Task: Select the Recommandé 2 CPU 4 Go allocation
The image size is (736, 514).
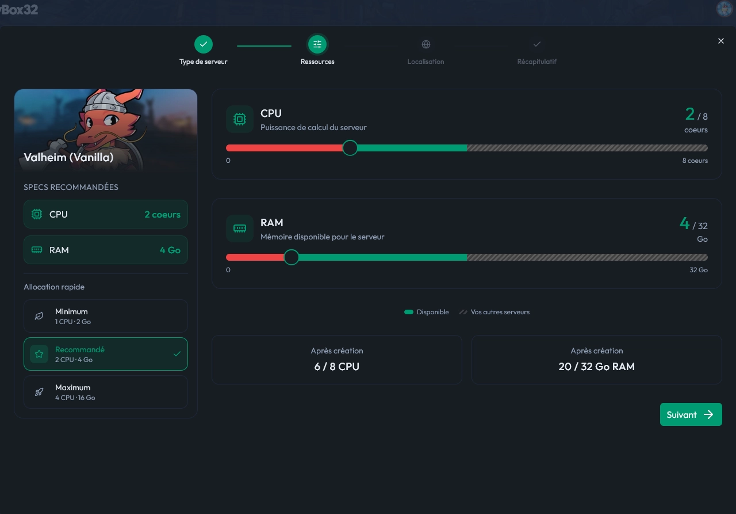Action: pyautogui.click(x=106, y=354)
